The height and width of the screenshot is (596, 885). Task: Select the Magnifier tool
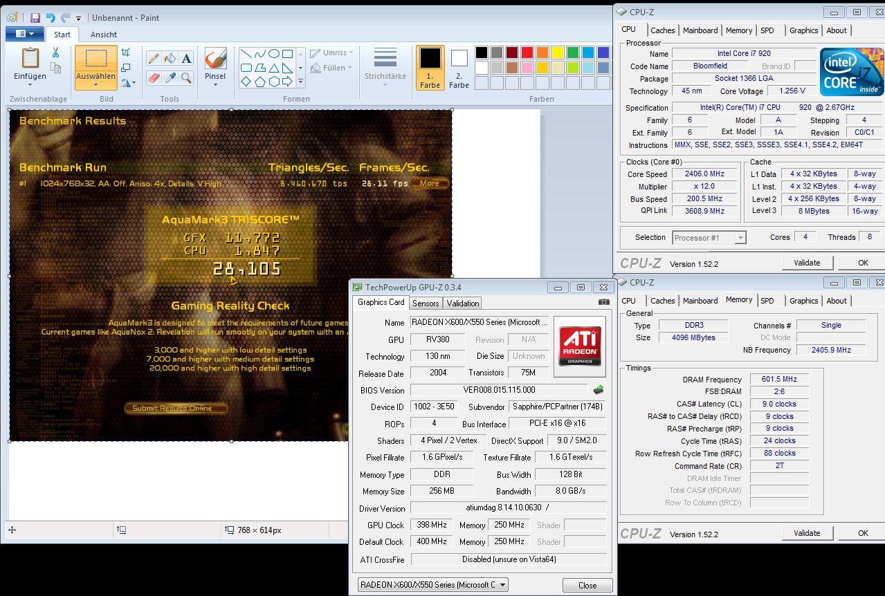[x=186, y=77]
